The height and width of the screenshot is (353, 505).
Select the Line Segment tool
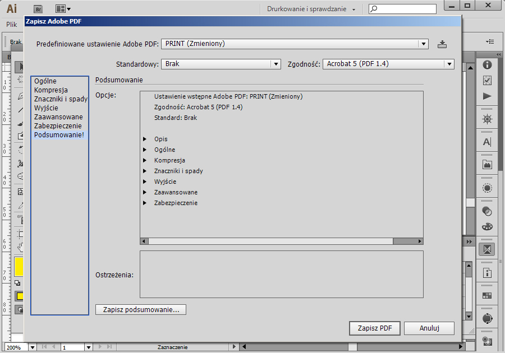tap(20, 110)
